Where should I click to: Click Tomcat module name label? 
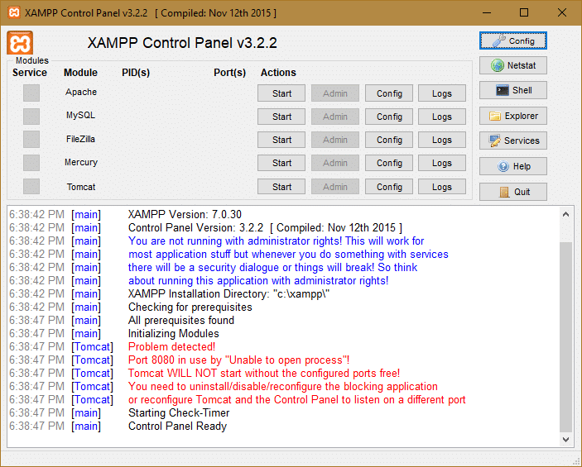81,187
